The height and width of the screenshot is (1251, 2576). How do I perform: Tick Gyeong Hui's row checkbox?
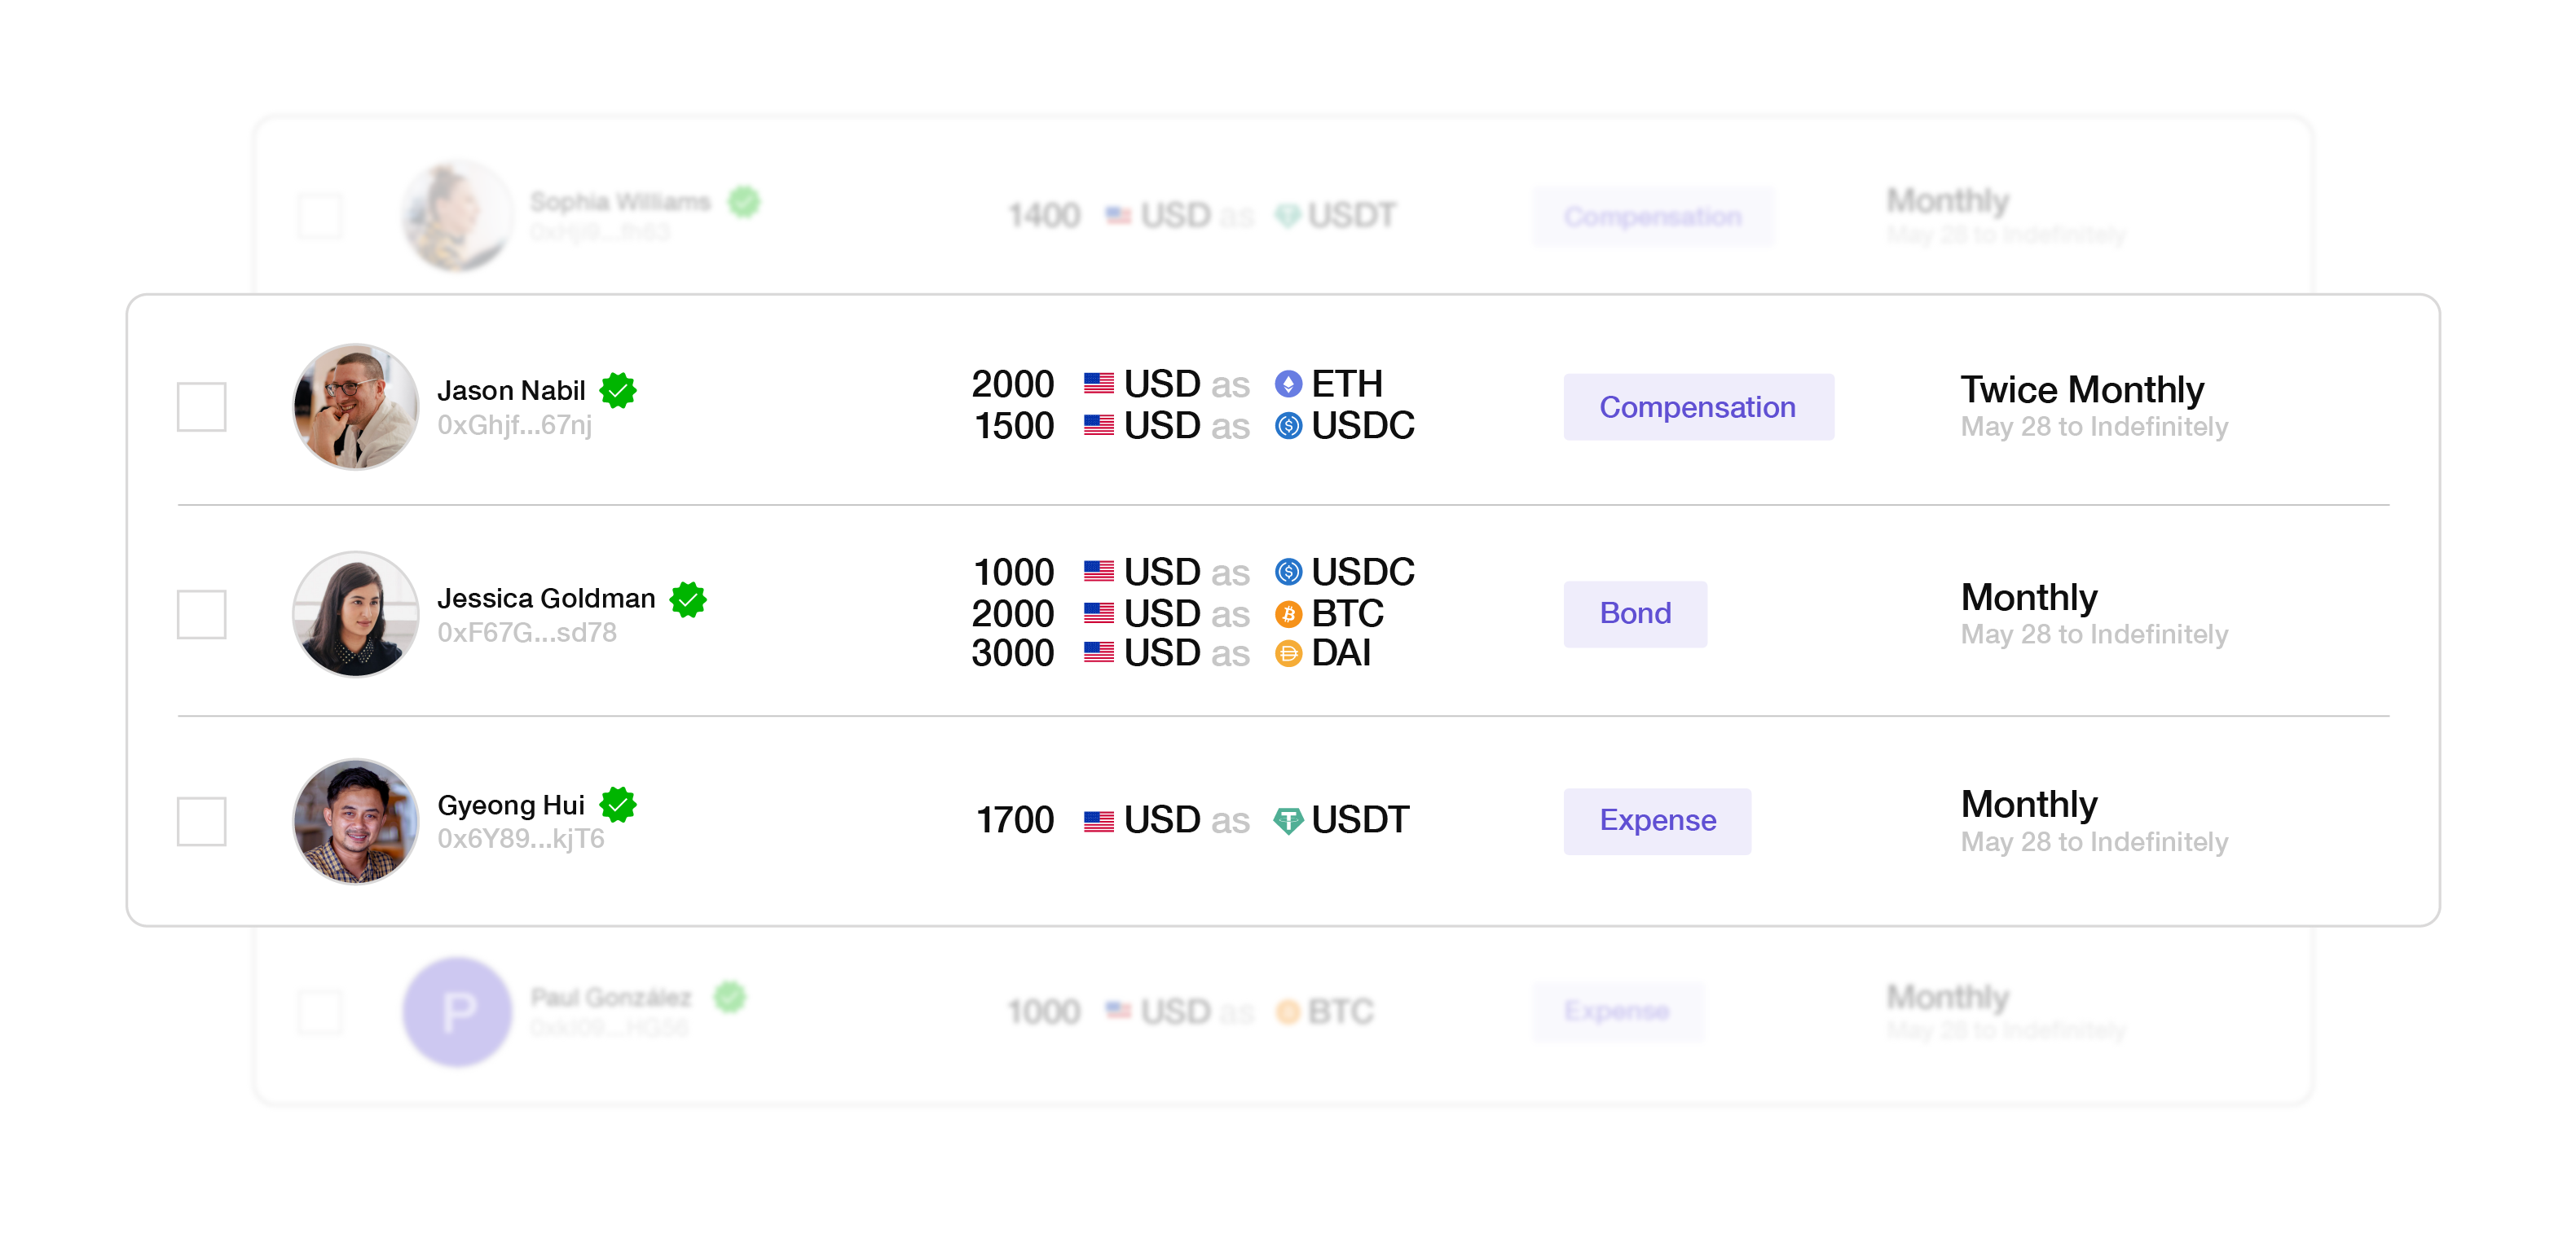202,819
